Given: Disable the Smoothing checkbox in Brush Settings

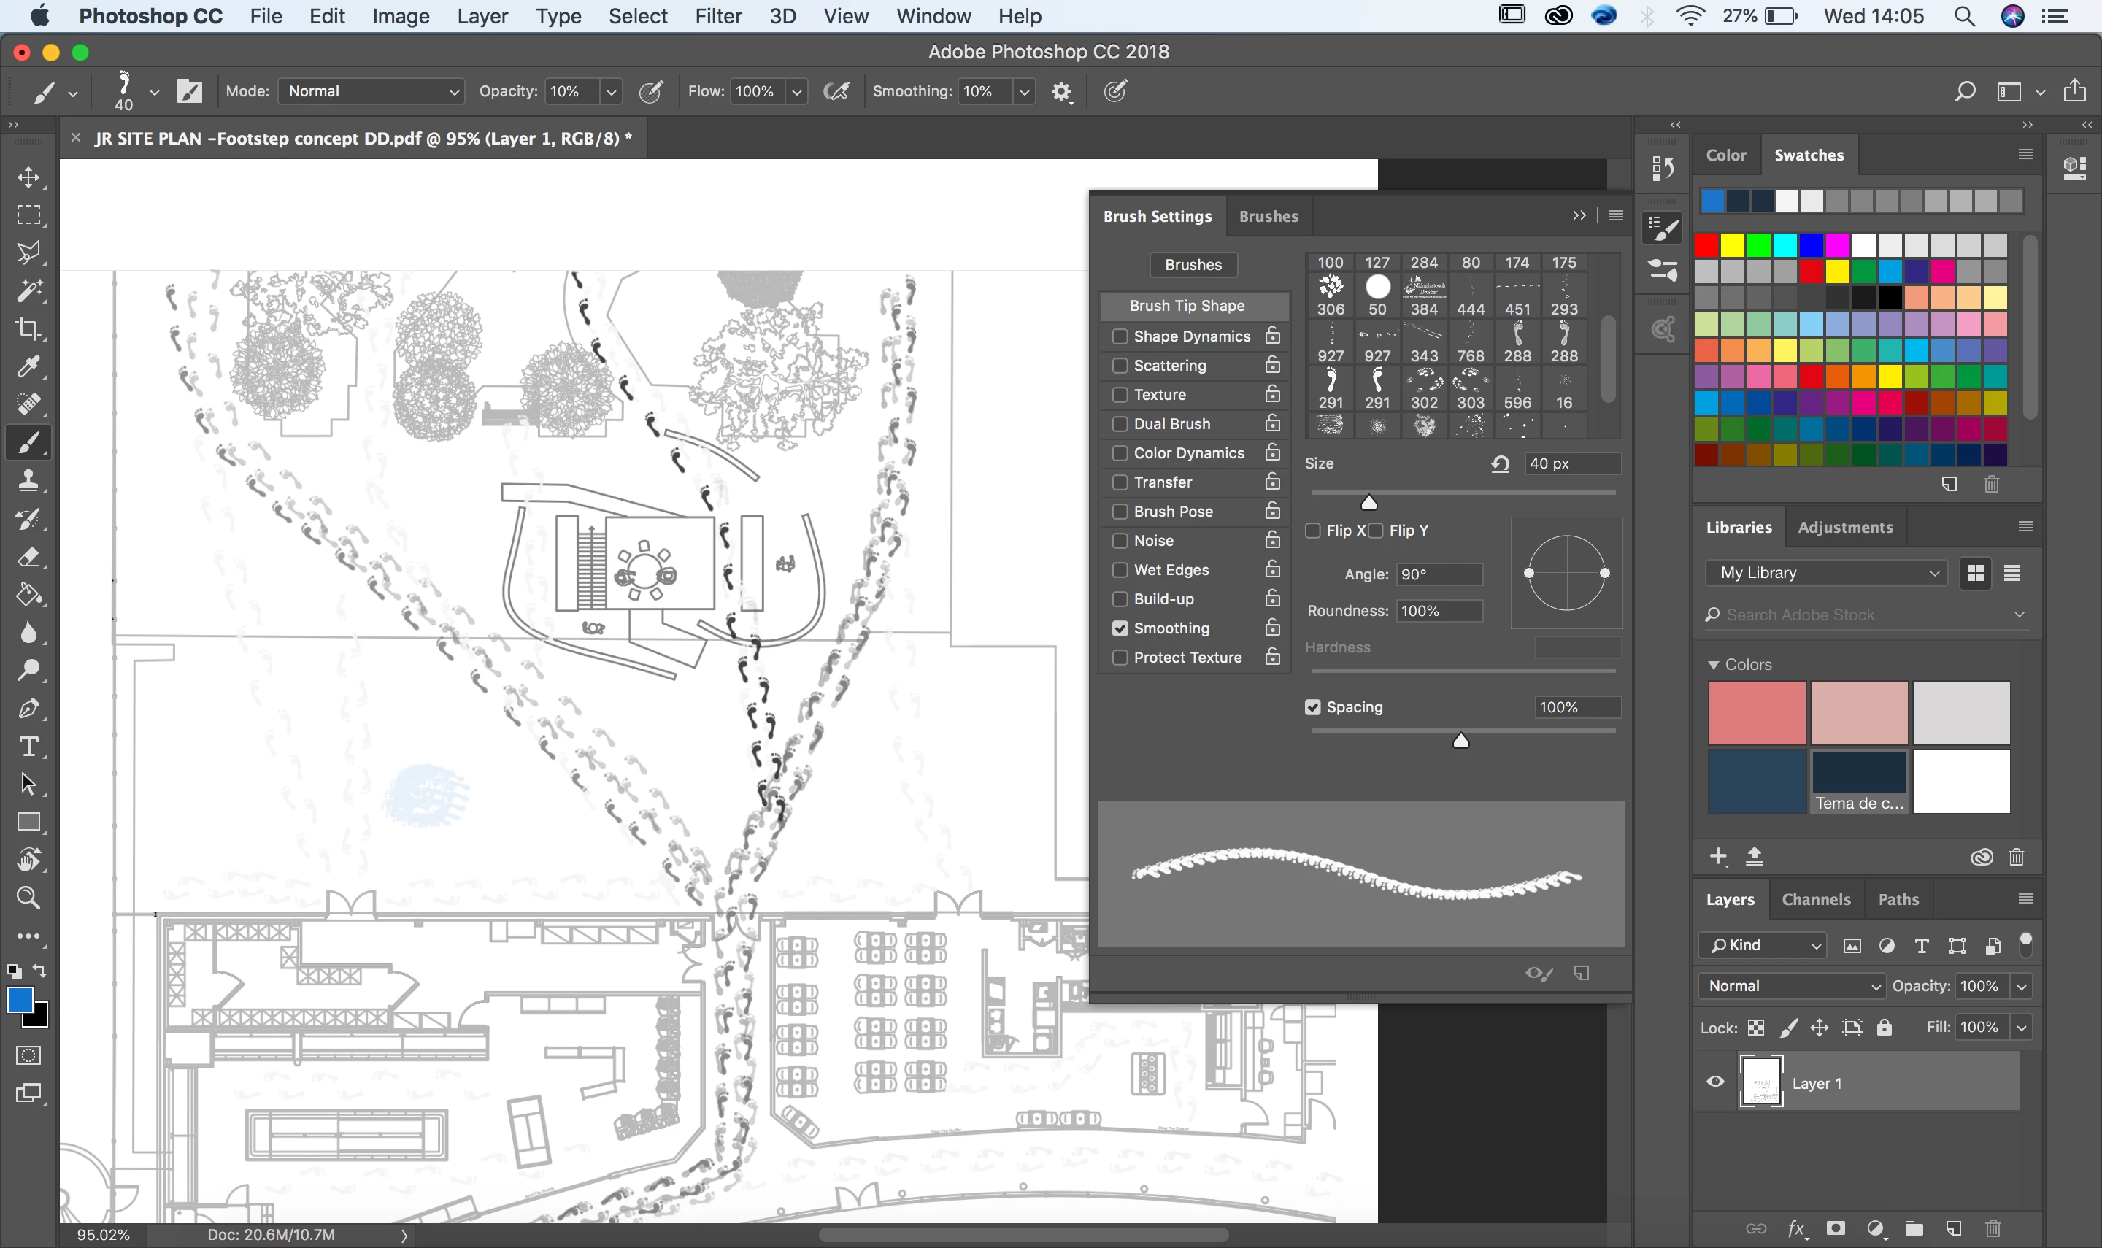Looking at the screenshot, I should pos(1120,628).
